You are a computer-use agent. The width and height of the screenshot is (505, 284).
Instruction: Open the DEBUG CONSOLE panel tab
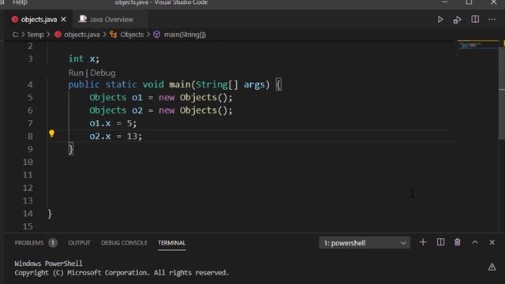click(x=124, y=243)
